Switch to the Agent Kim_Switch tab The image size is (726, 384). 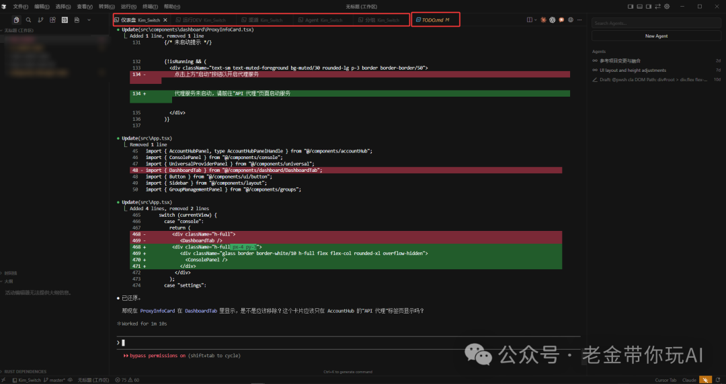(322, 20)
